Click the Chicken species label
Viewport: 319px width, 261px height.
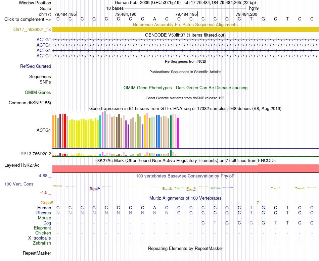pos(43,233)
